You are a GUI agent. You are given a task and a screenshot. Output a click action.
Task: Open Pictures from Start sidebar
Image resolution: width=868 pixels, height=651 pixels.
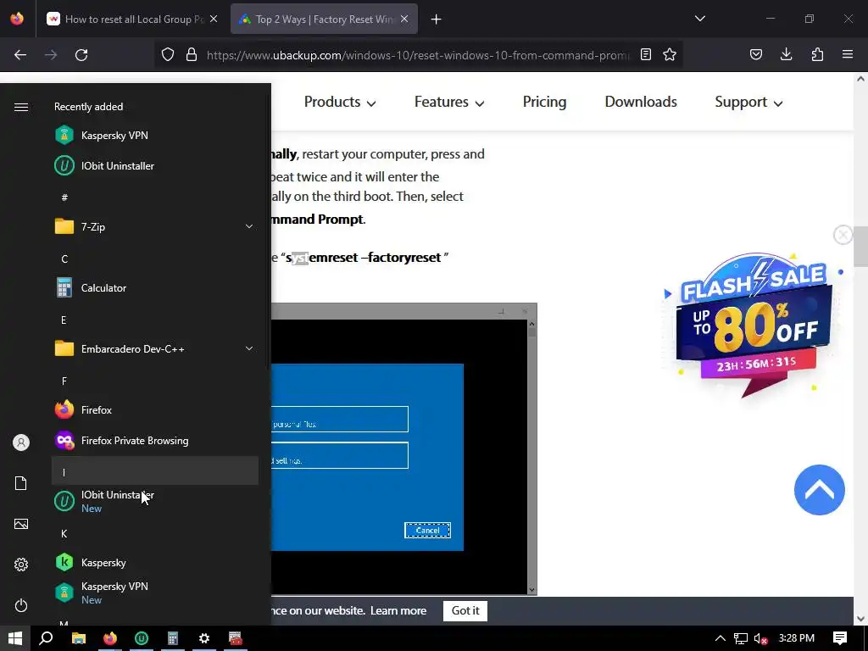[21, 524]
